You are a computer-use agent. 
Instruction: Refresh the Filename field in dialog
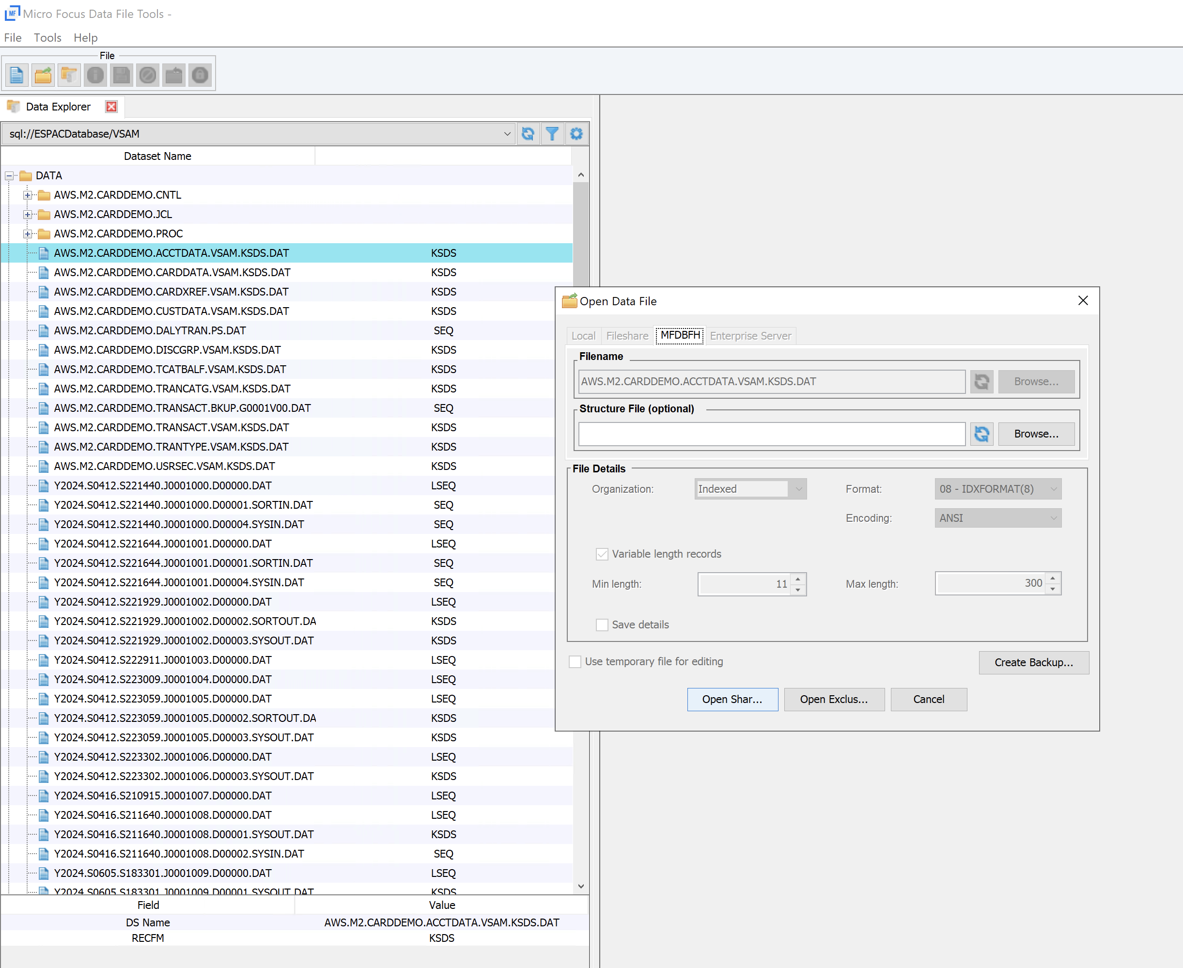coord(982,381)
